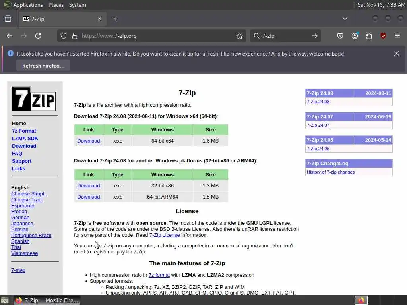
Task: Bookmark this page with the star
Action: coord(240,36)
